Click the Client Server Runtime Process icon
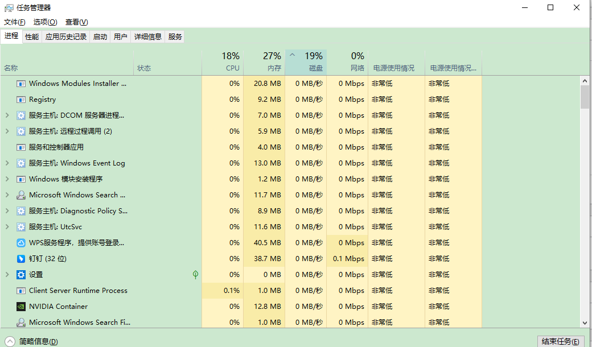592x347 pixels. click(21, 291)
